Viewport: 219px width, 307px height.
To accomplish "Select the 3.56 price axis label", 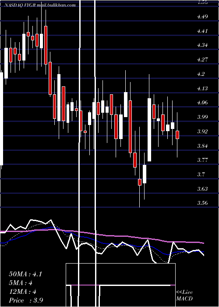I will [202, 203].
